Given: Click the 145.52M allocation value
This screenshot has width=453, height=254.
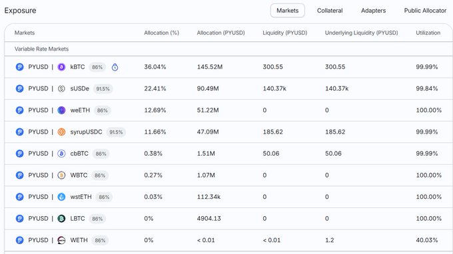Looking at the screenshot, I should point(210,67).
